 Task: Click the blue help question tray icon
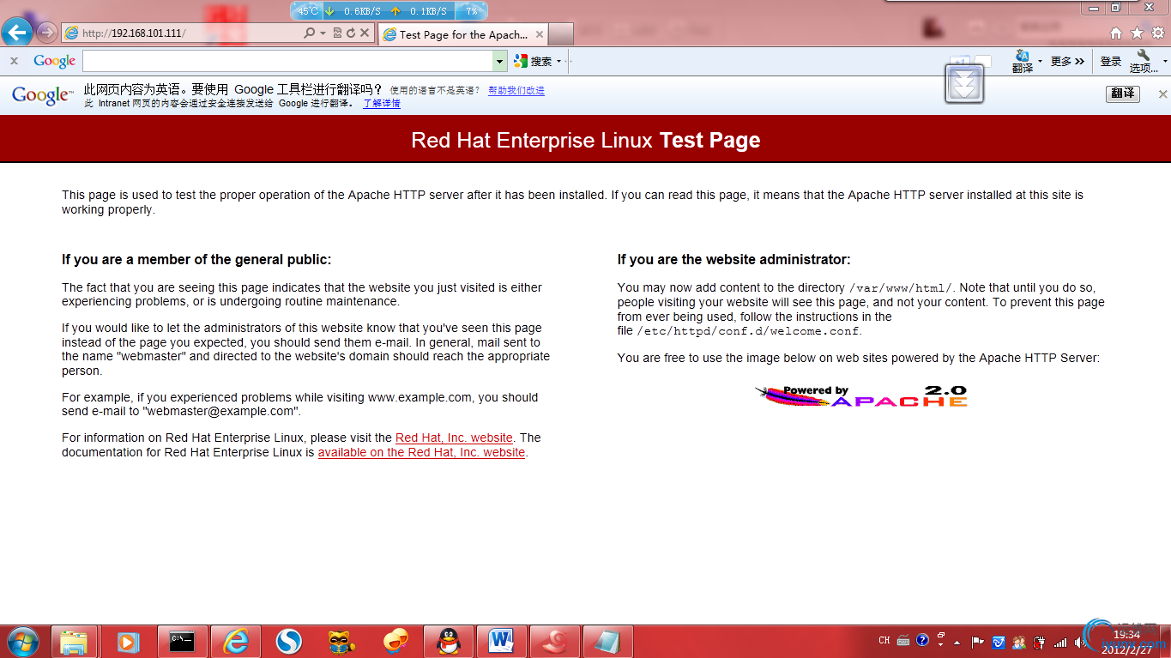922,641
